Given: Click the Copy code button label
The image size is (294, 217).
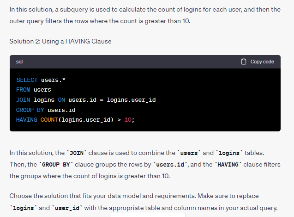Looking at the screenshot, I should click(262, 62).
